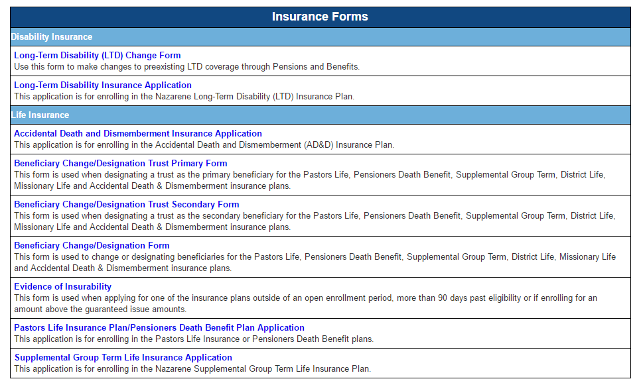Go to the Evidence of Insurability form
This screenshot has height=385, width=641.
click(x=62, y=287)
